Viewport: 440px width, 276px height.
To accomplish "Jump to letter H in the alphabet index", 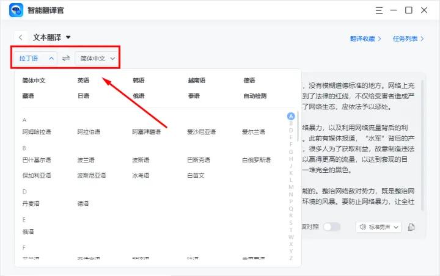I will coord(291,159).
